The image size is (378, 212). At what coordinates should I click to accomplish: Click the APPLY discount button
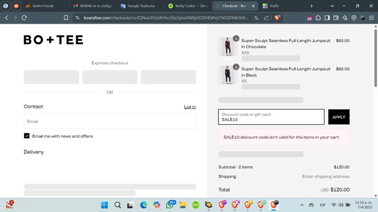coord(338,117)
